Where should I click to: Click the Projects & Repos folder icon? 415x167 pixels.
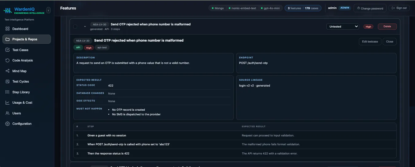[x=8, y=39]
